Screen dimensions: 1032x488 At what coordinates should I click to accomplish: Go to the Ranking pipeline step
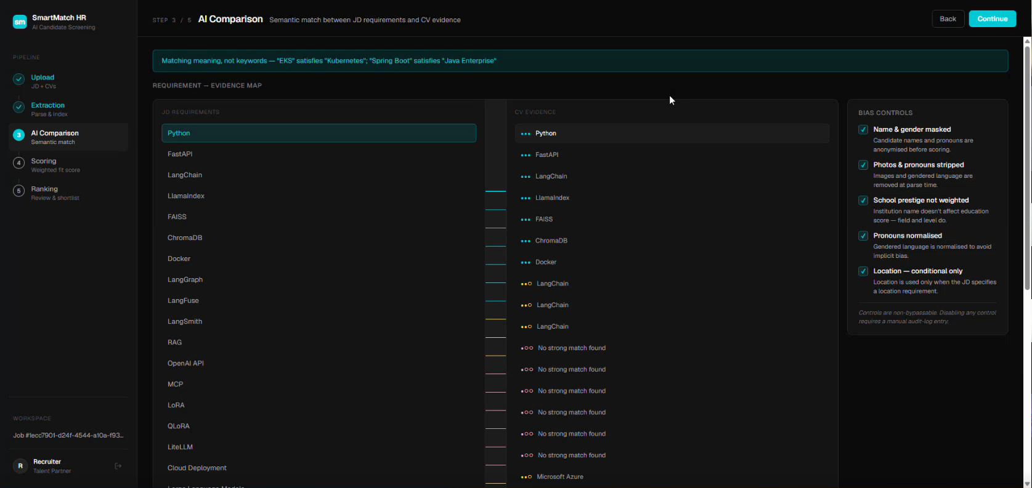[68, 193]
